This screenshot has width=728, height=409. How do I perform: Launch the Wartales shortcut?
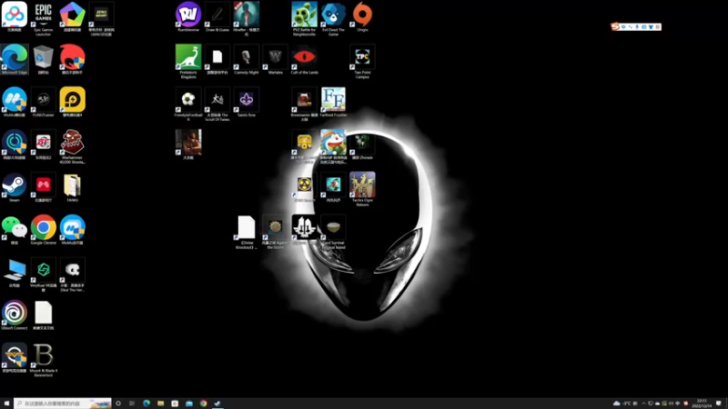pos(276,60)
